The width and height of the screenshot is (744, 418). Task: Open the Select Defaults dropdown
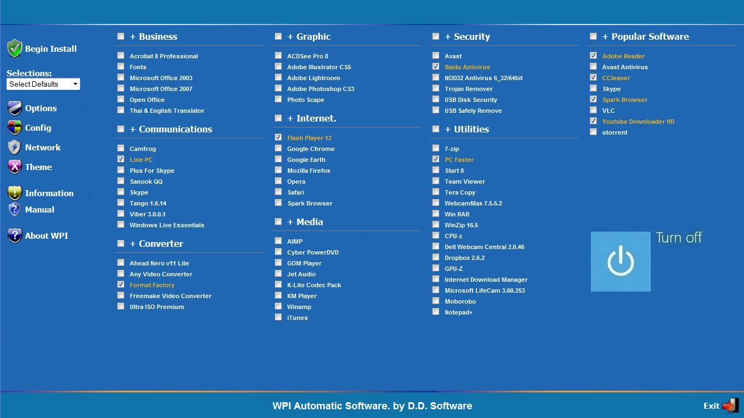[43, 84]
